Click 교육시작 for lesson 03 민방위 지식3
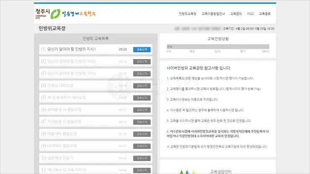The width and height of the screenshot is (310, 174). pyautogui.click(x=142, y=74)
